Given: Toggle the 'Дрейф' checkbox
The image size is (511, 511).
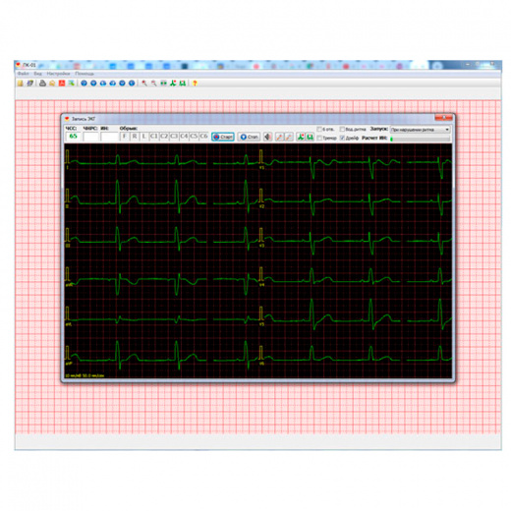Looking at the screenshot, I should (x=342, y=138).
